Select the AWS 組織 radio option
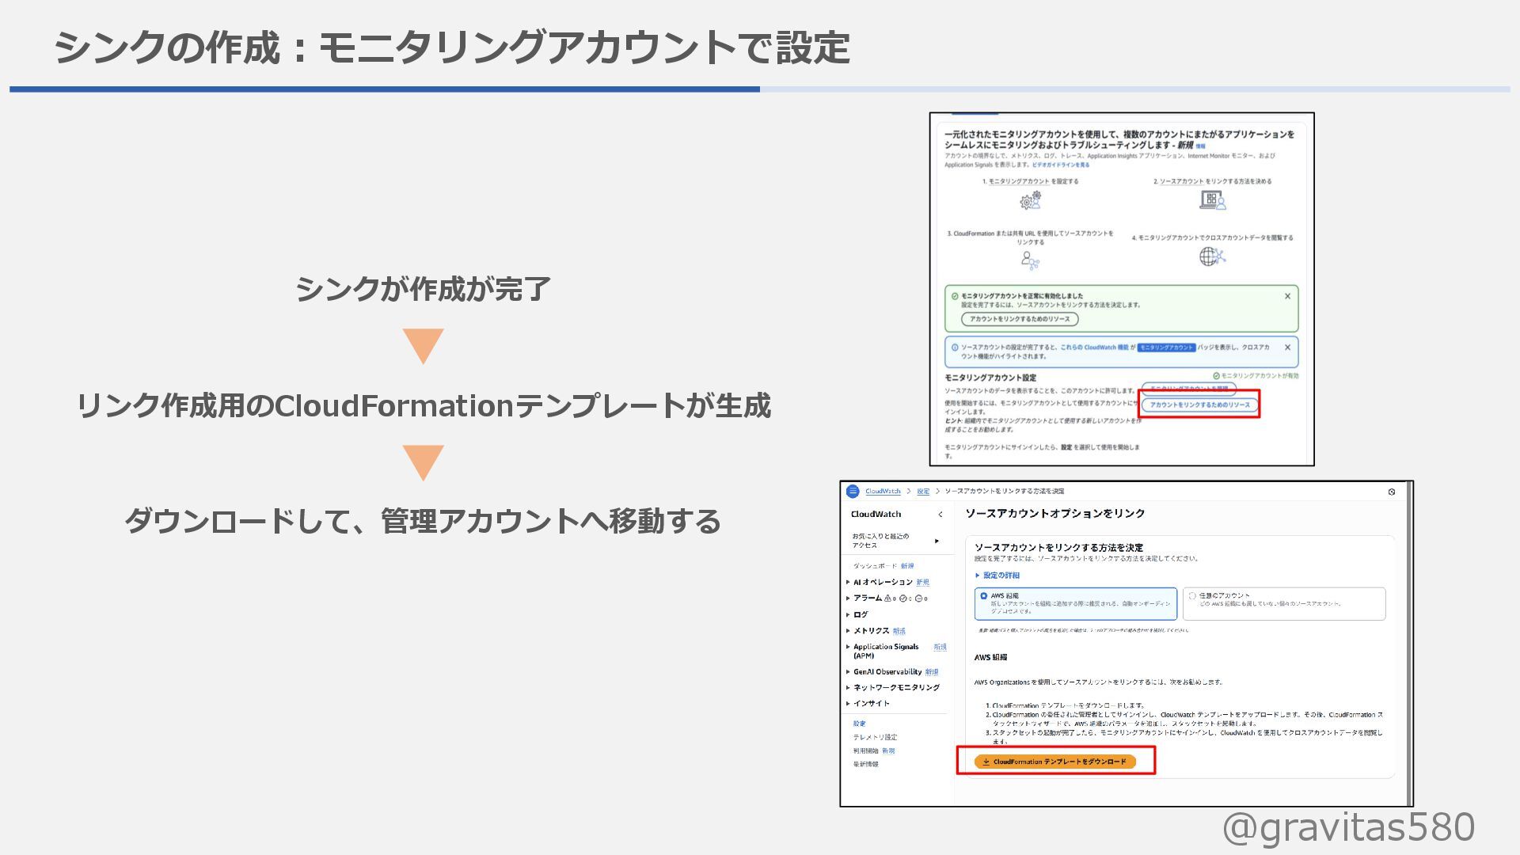Screen dimensions: 1520x855 [x=984, y=596]
